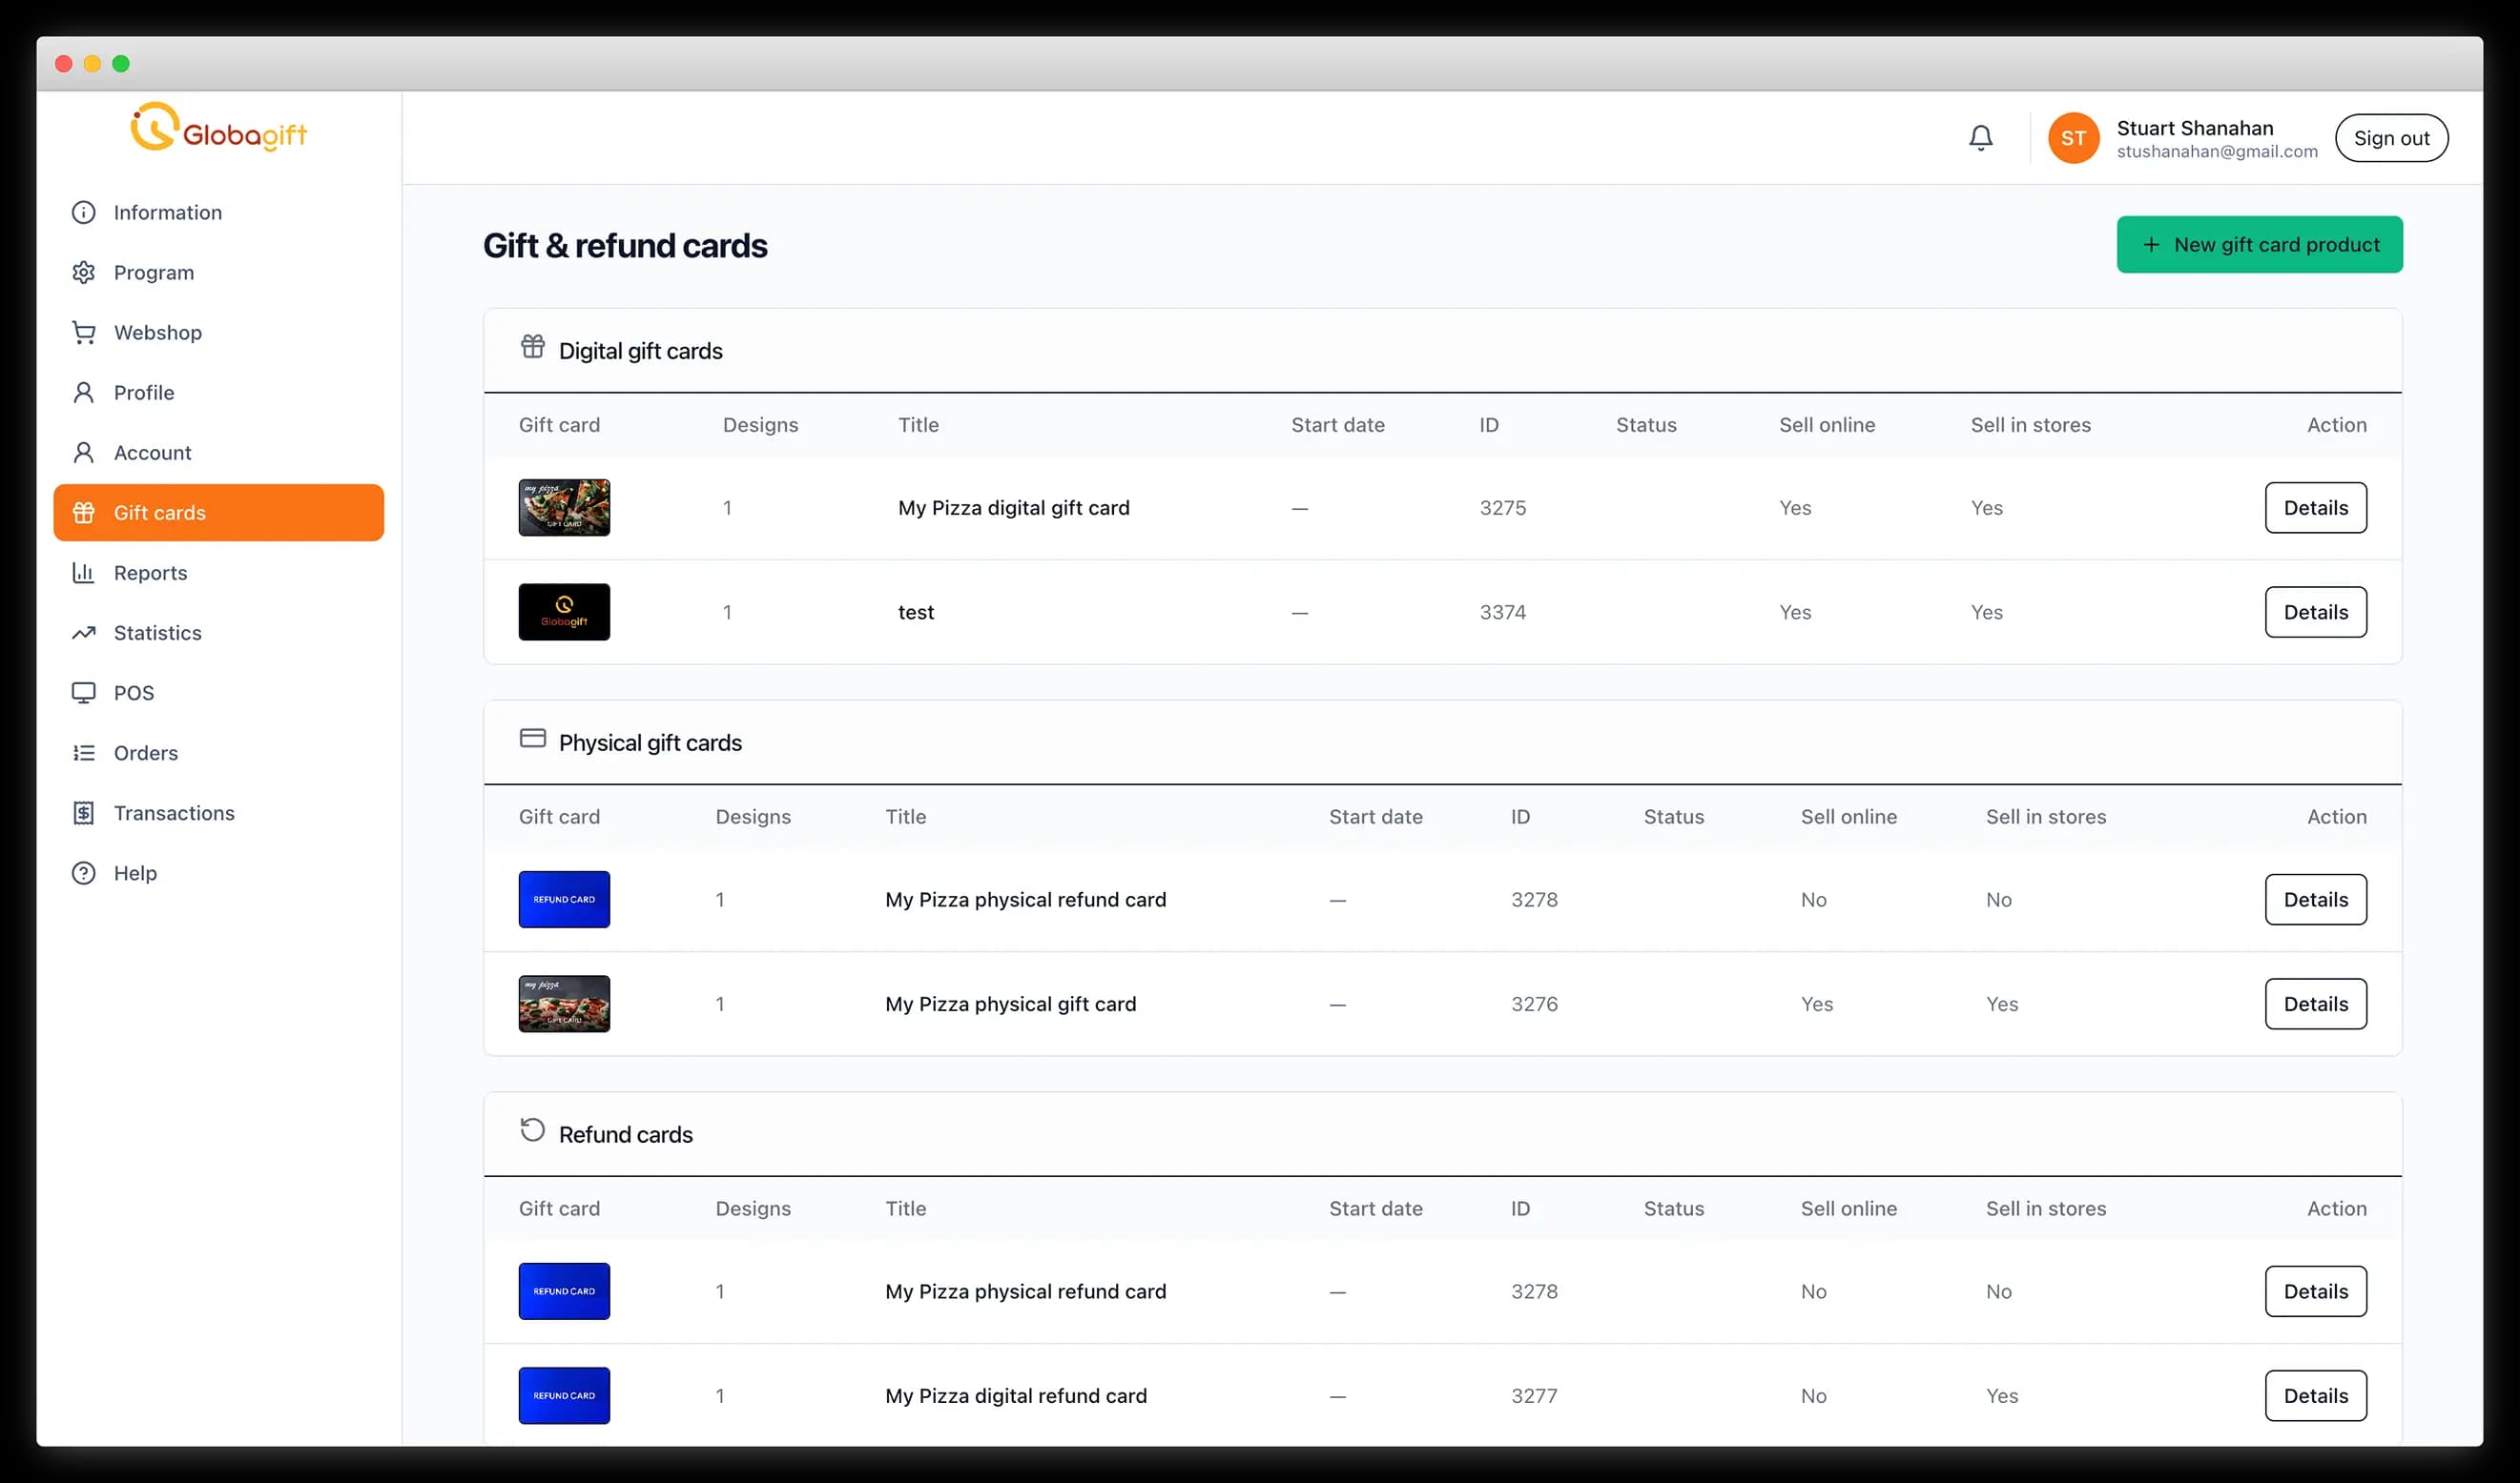
Task: Click the Transactions dollar icon
Action: [x=84, y=812]
